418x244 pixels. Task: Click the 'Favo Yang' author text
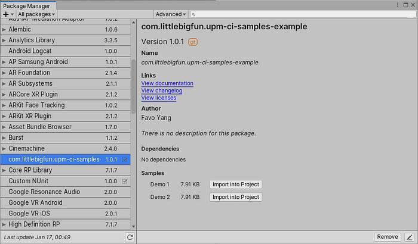156,118
